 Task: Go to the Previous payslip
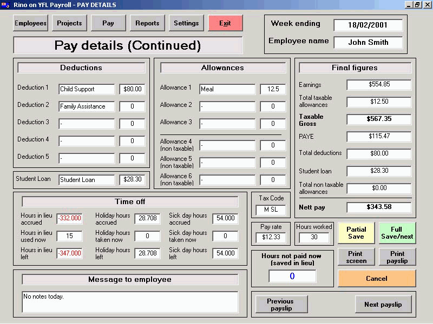point(281,305)
